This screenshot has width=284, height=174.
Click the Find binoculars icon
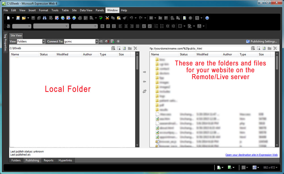point(45,18)
